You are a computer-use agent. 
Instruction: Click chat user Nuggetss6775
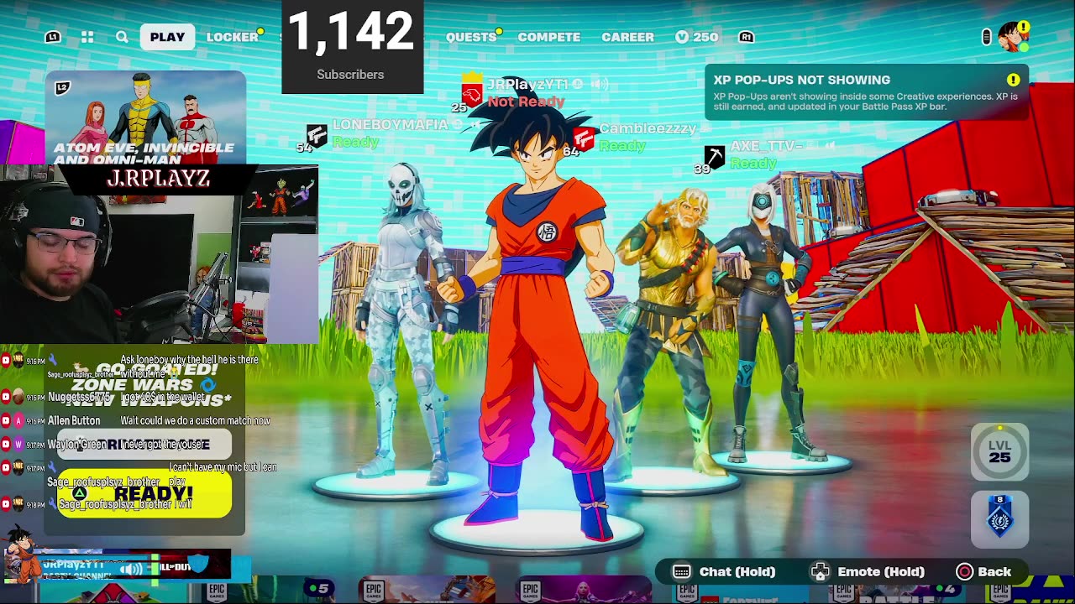click(x=79, y=397)
